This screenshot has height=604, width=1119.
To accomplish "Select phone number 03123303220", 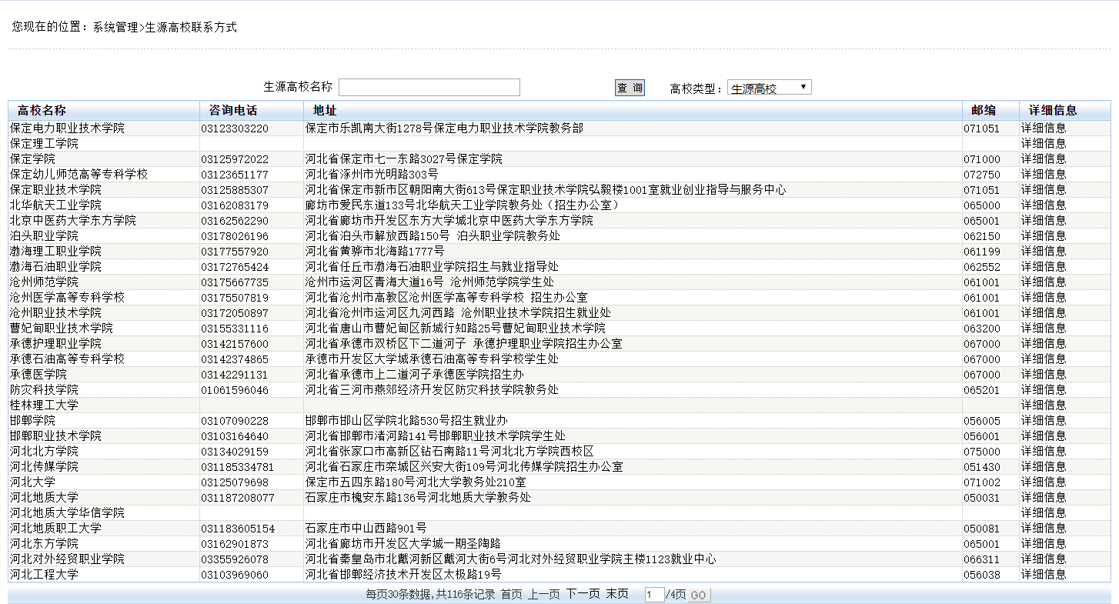I will (235, 128).
